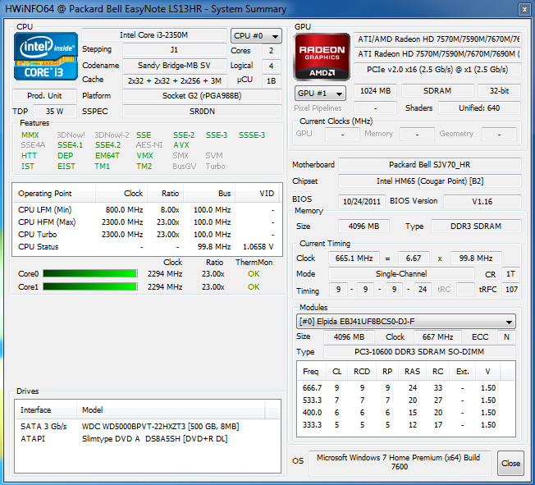Click the AMD Radeon Graphics logo

[x=322, y=57]
